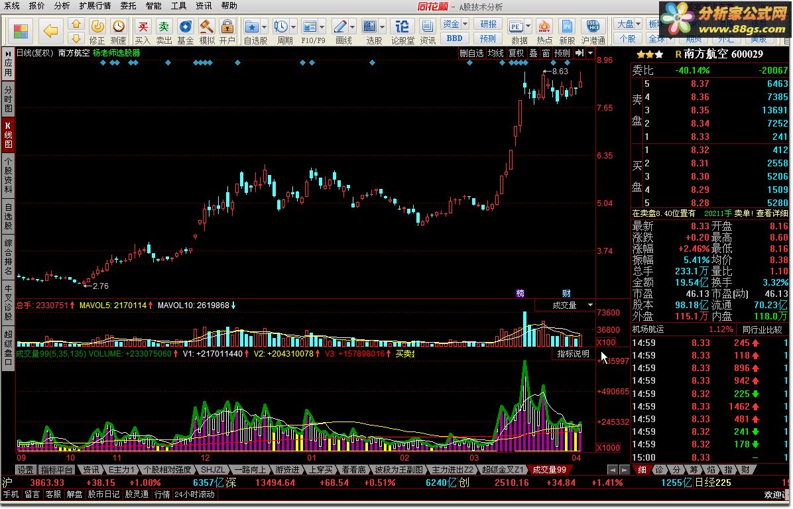
Task: Expand the F10/F9 dropdown arrow
Action: (322, 27)
